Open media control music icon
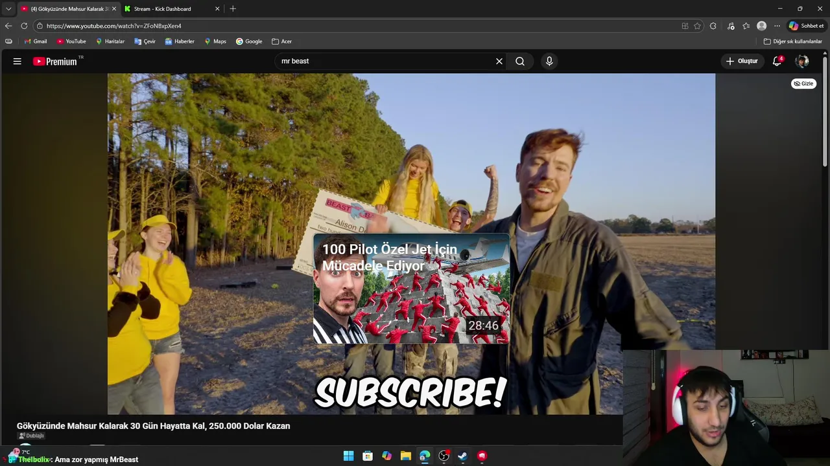 point(731,26)
